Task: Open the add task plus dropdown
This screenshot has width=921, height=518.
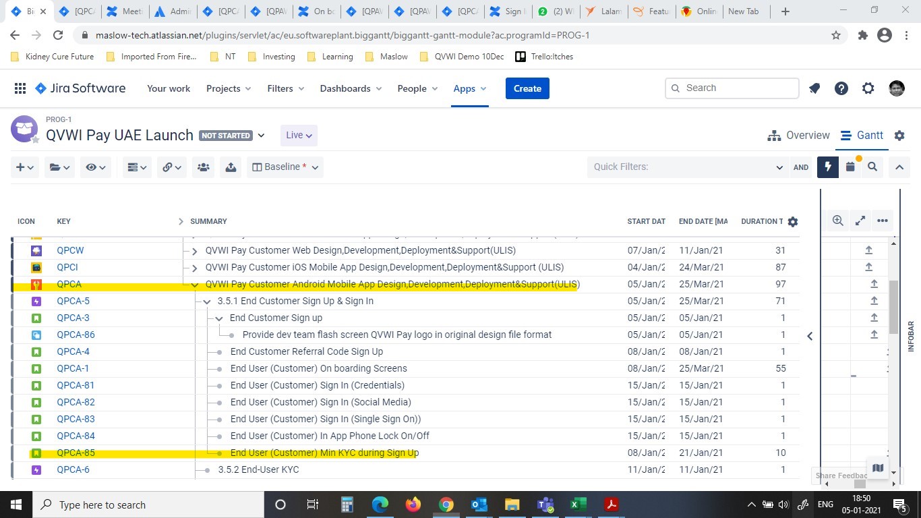Action: click(25, 167)
